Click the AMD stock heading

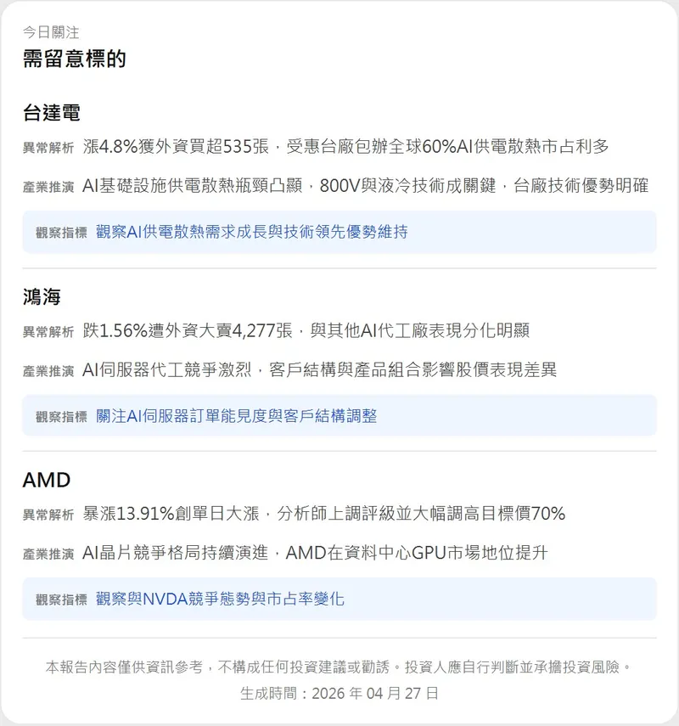[x=46, y=481]
